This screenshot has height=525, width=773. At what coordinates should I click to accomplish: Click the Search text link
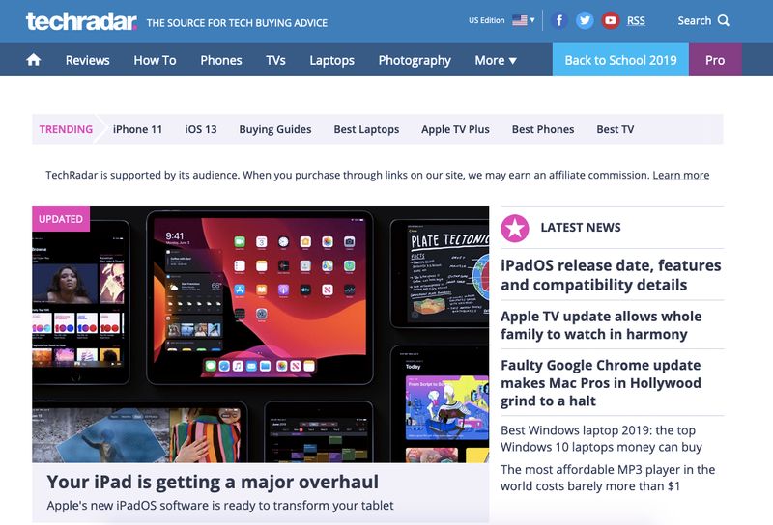[x=694, y=20]
